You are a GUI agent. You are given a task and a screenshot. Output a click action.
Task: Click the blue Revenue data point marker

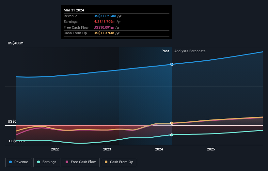click(x=172, y=64)
